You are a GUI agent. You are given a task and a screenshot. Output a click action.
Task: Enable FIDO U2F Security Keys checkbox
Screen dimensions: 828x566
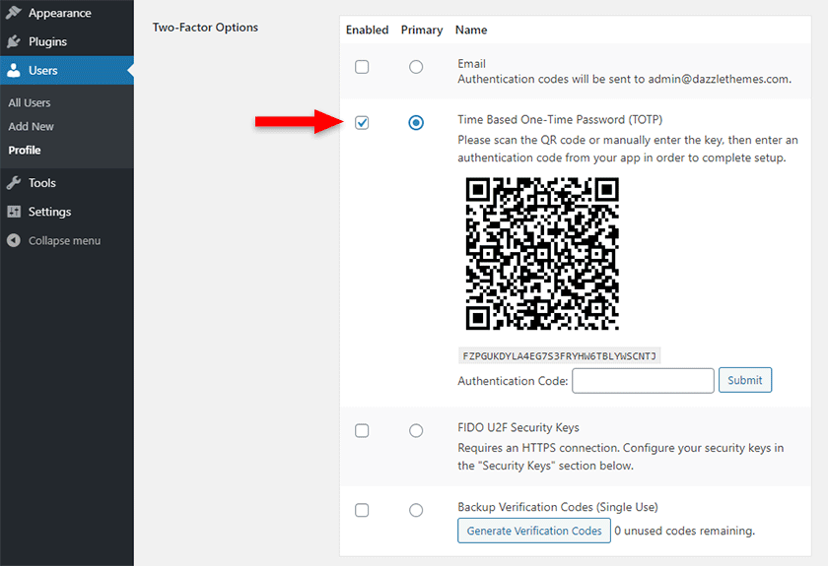click(362, 430)
